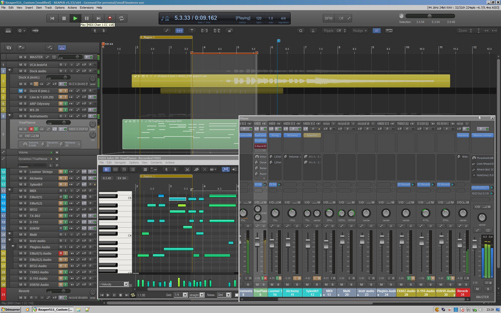Click the Loop points toggle icon
This screenshot has width=501, height=313.
click(x=122, y=18)
